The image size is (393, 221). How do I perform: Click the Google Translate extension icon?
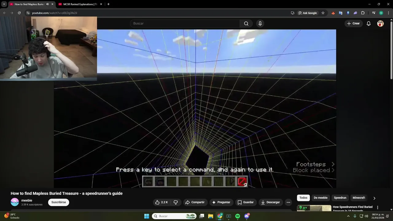(340, 13)
